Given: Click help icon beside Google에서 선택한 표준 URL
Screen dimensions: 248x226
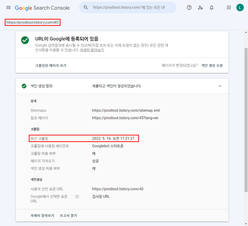Looking at the screenshot, I should click(x=77, y=197).
